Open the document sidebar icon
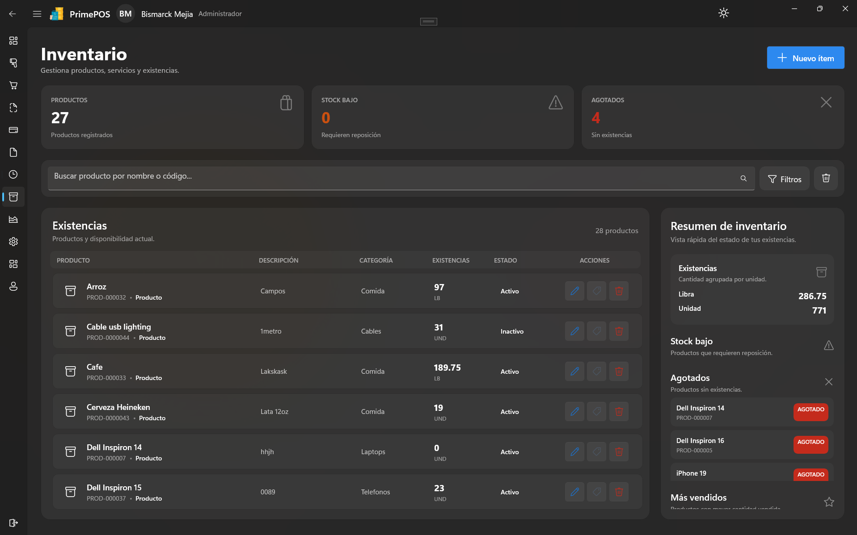This screenshot has height=535, width=857. 13,152
